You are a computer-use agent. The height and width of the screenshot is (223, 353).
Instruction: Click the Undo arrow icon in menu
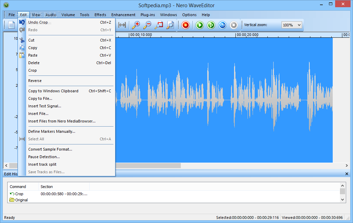(x=22, y=22)
